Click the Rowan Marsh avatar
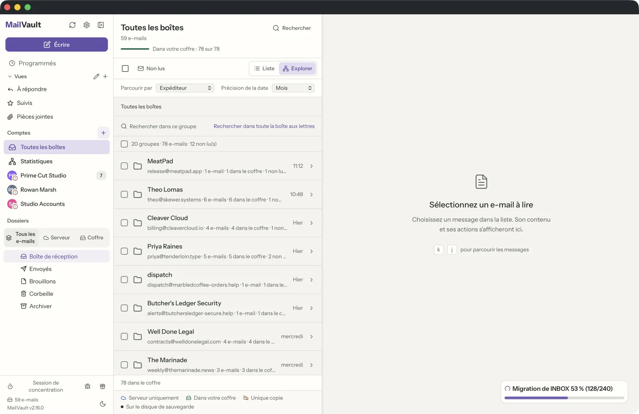 coord(12,190)
